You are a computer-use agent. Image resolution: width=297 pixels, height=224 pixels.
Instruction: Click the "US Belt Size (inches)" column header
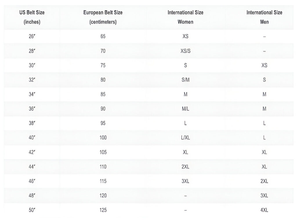tap(32, 17)
